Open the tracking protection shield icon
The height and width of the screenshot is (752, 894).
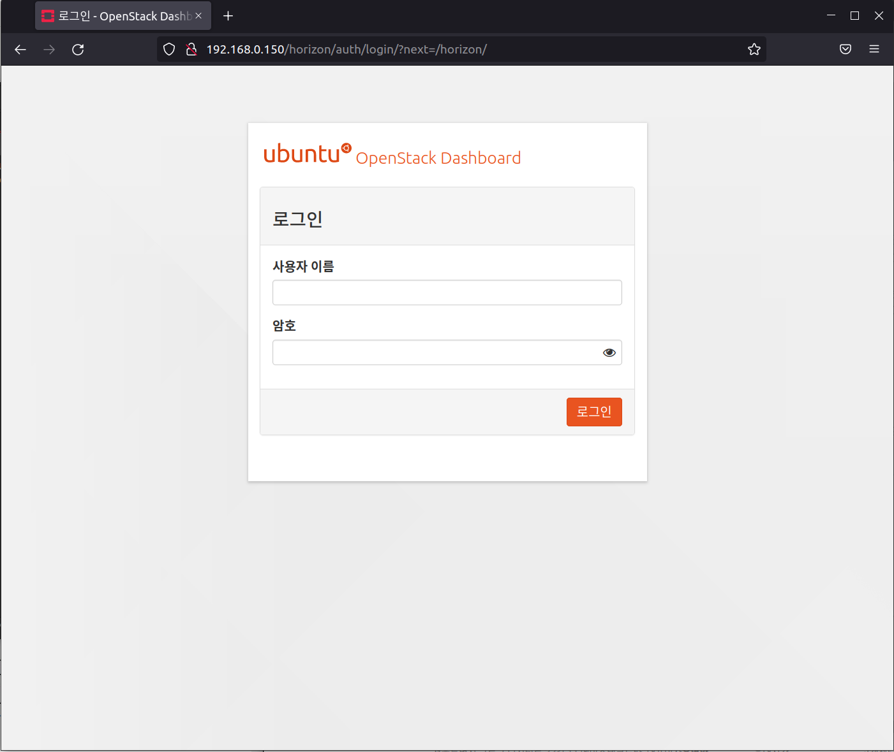point(169,50)
